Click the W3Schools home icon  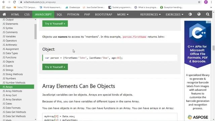[x=4, y=14]
